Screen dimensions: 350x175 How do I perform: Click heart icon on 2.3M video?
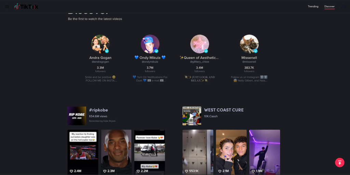pyautogui.click(x=105, y=171)
